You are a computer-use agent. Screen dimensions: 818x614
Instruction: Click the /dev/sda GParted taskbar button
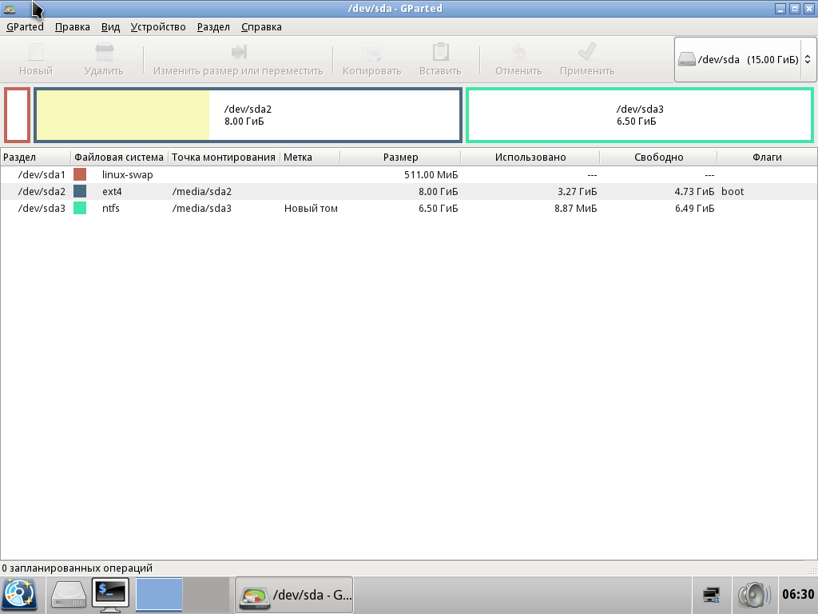click(x=294, y=595)
